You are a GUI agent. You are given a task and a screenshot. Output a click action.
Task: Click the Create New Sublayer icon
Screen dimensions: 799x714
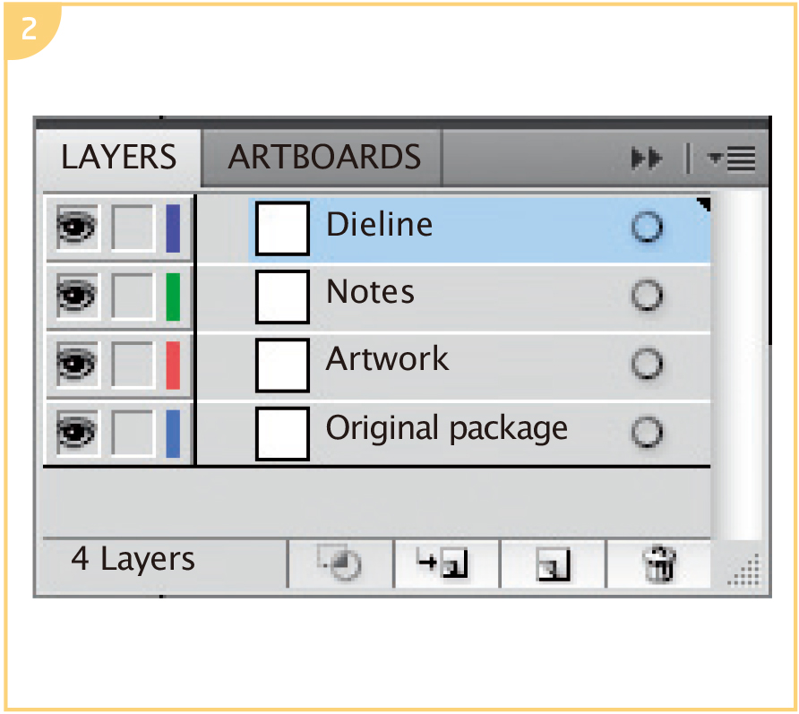pyautogui.click(x=446, y=564)
